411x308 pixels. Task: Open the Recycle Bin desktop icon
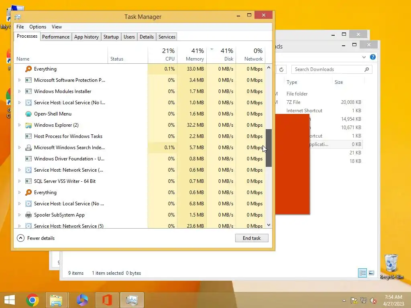(391, 267)
